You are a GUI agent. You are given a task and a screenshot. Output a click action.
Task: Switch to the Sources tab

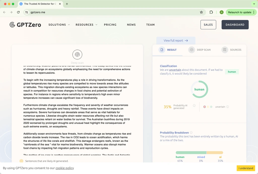231,50
